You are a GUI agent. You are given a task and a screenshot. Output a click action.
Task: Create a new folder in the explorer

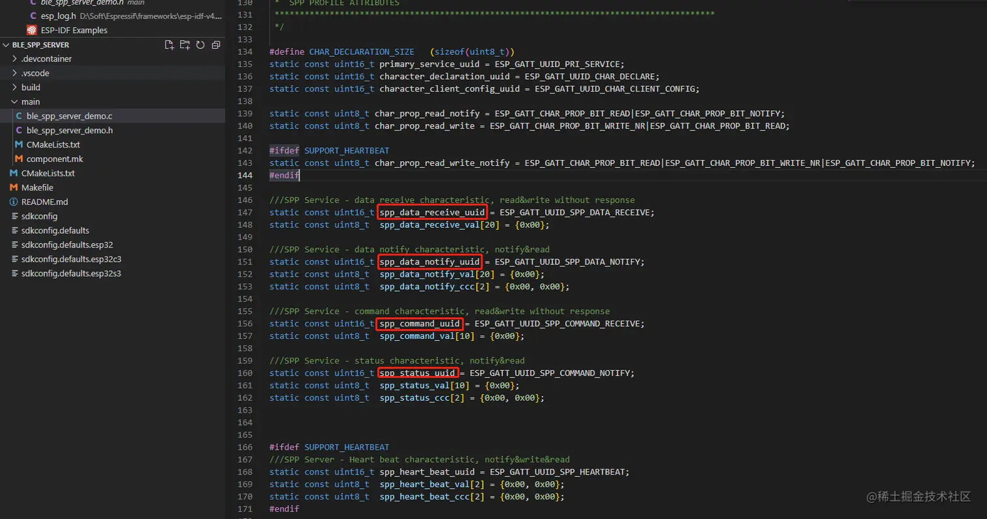coord(185,45)
